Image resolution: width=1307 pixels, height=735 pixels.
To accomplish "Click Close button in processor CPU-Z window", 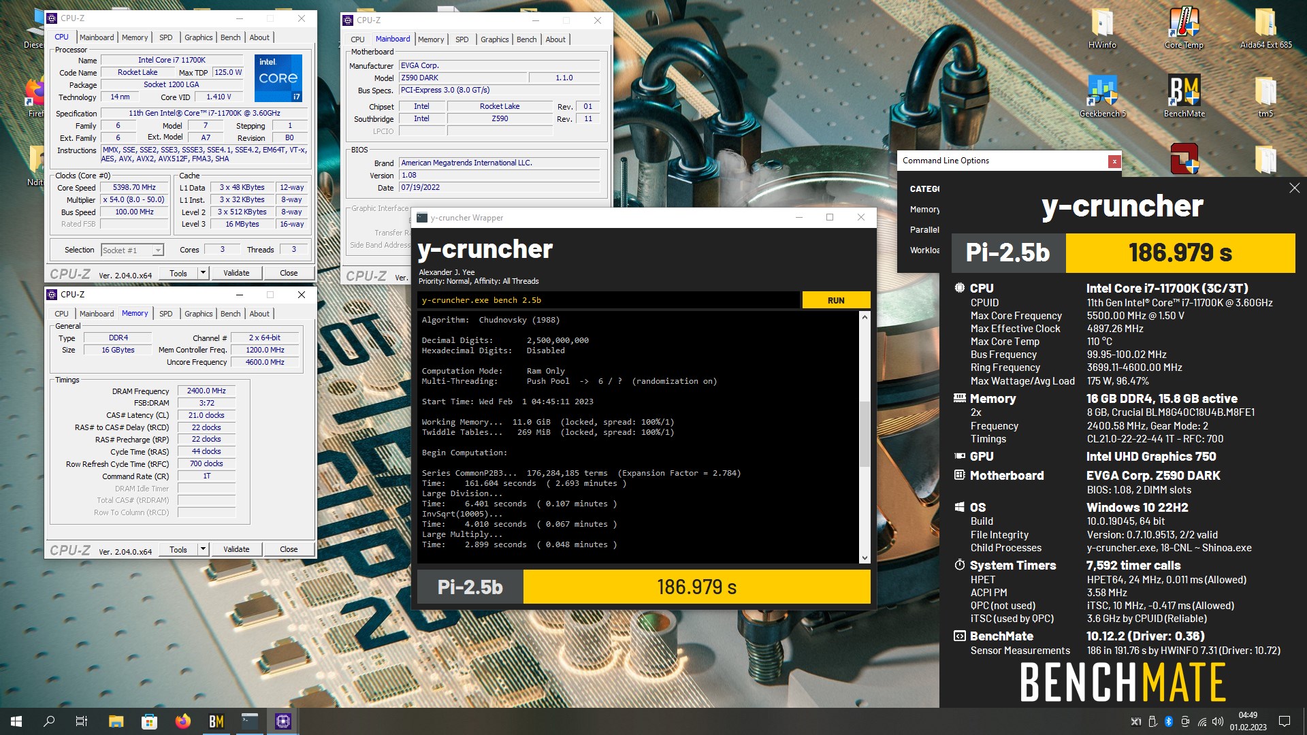I will click(289, 273).
